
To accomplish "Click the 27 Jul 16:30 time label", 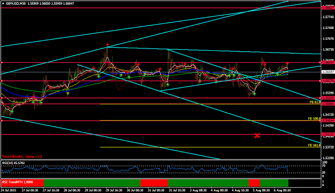I will [51, 190].
